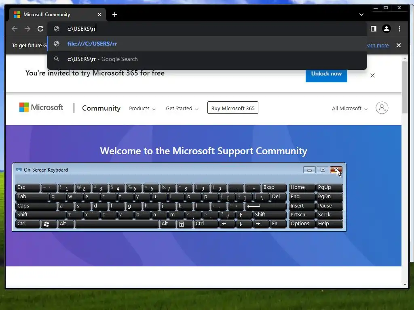Open the Community link
This screenshot has height=310, width=414.
[x=101, y=108]
